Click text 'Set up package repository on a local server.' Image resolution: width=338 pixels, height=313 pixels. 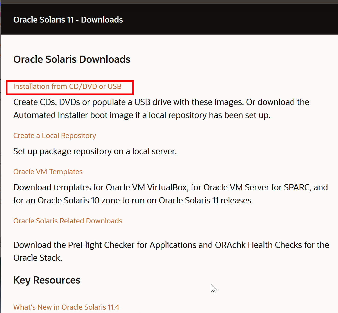click(x=95, y=151)
